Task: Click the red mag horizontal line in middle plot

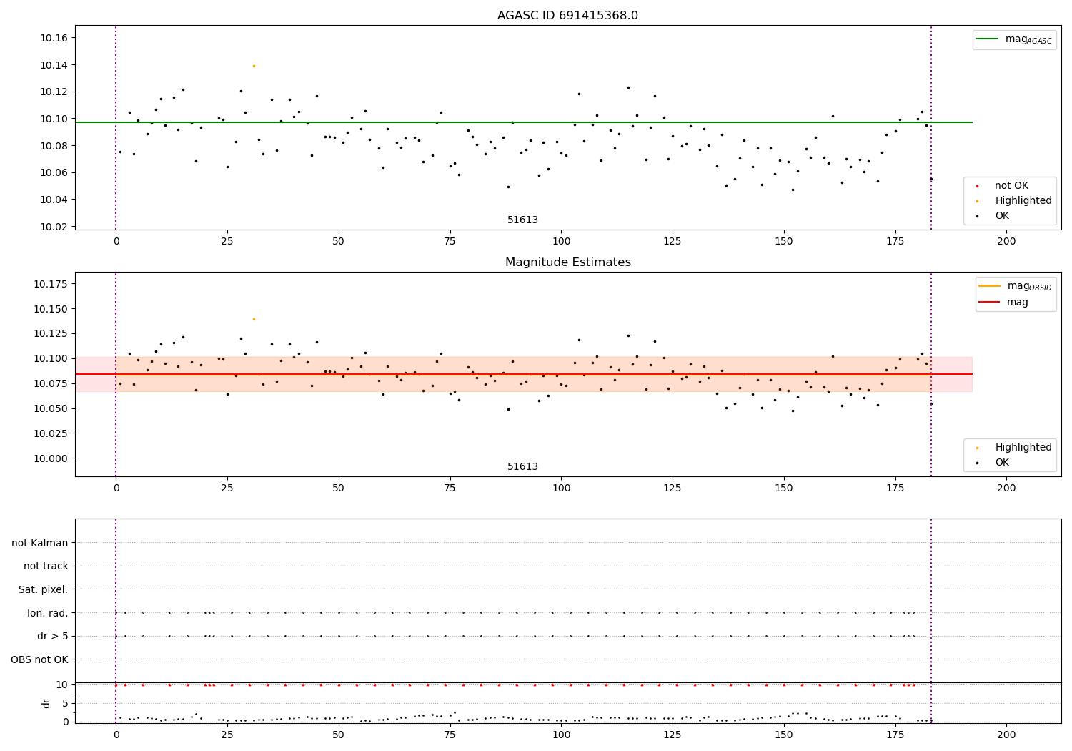Action: [x=523, y=374]
